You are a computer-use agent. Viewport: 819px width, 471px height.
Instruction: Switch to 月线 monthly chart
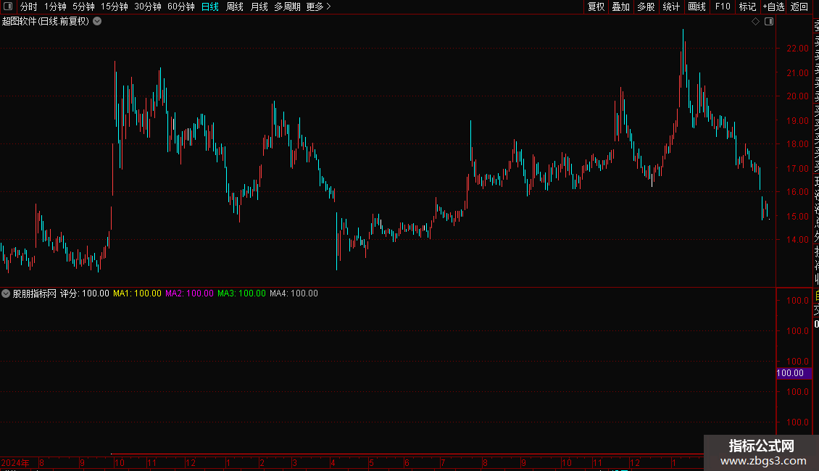tap(259, 7)
